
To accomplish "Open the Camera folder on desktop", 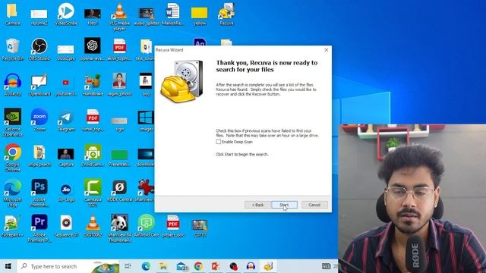I will [x=12, y=14].
